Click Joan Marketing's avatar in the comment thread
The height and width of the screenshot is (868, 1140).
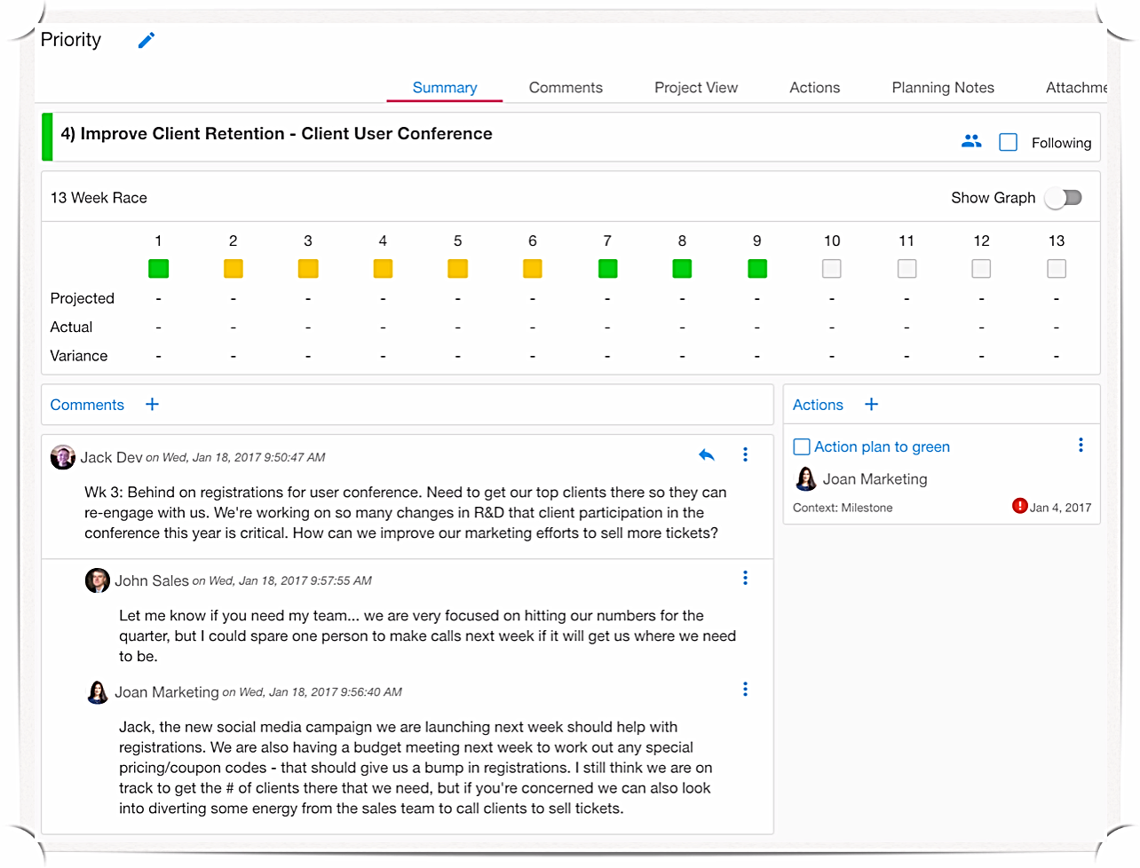tap(98, 692)
